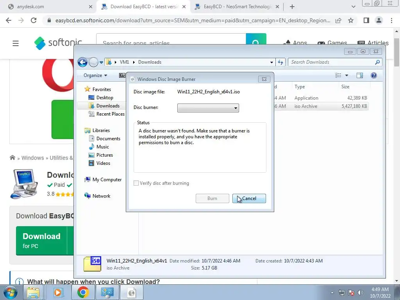Toggle the preview pane icon
This screenshot has height=300, width=400.
point(360,75)
